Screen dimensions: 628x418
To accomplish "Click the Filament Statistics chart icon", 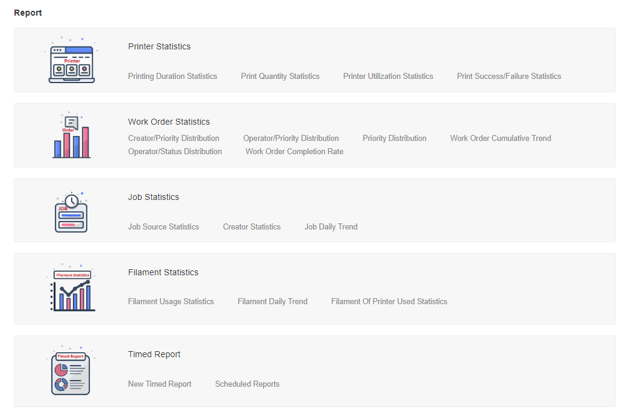I will pyautogui.click(x=71, y=290).
